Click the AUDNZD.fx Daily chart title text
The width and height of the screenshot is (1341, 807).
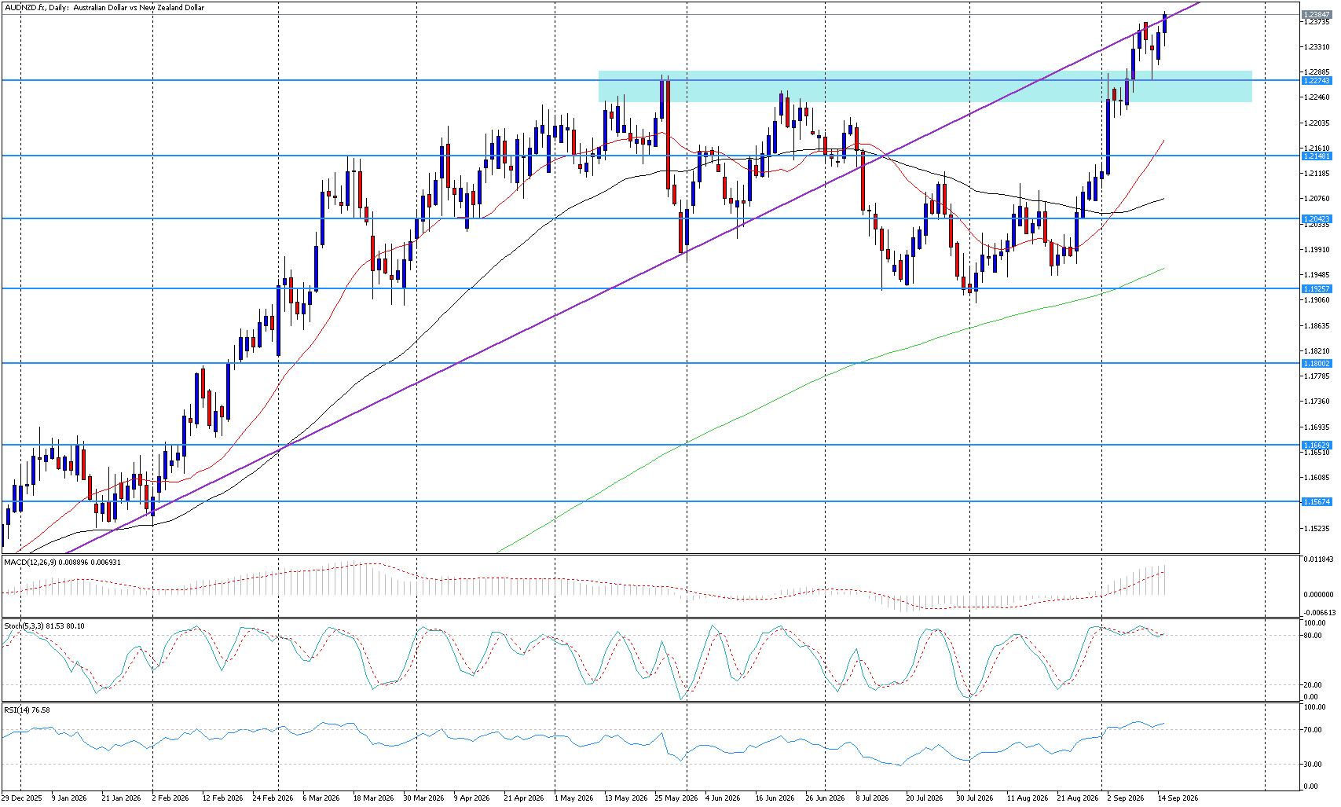104,8
